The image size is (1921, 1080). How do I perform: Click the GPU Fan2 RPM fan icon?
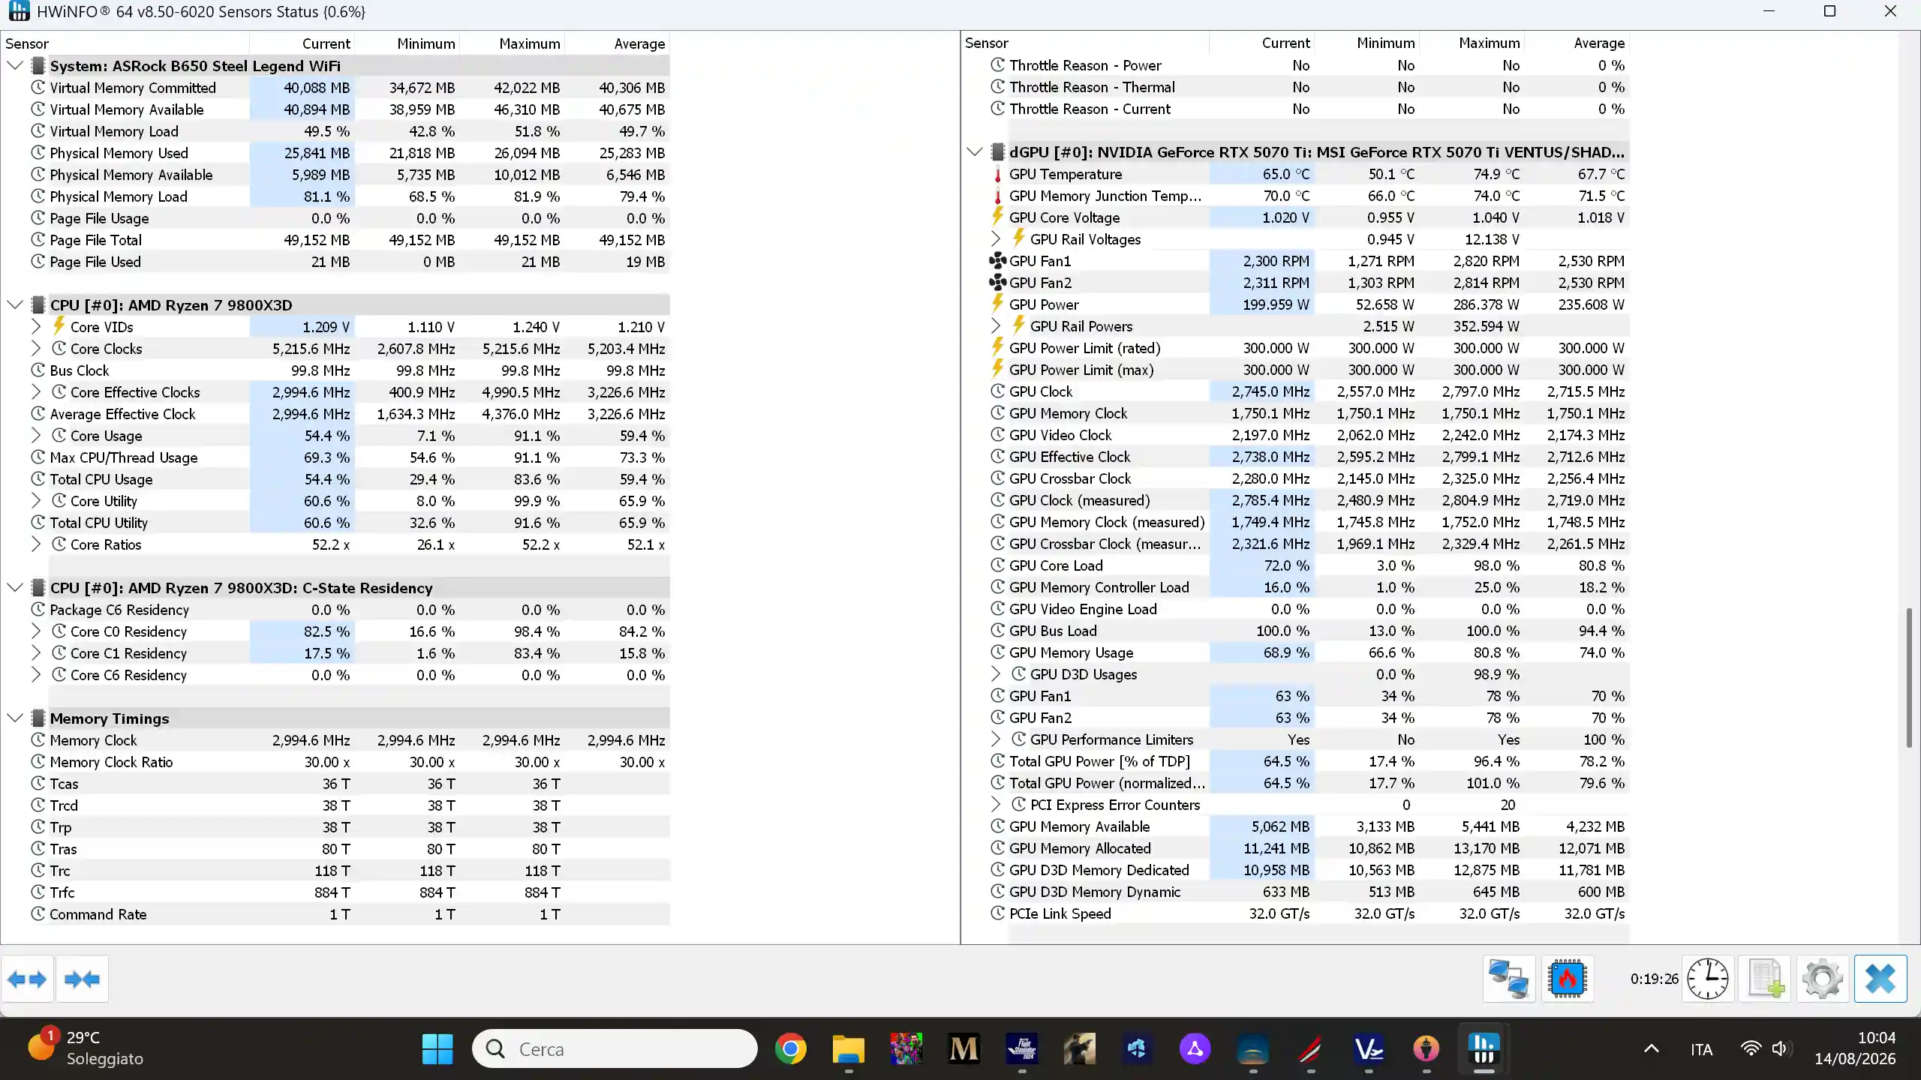tap(997, 283)
